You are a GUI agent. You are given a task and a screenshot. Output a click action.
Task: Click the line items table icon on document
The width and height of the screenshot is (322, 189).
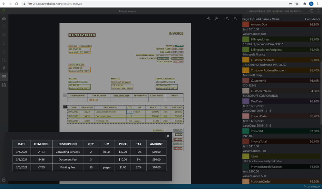coord(65,107)
